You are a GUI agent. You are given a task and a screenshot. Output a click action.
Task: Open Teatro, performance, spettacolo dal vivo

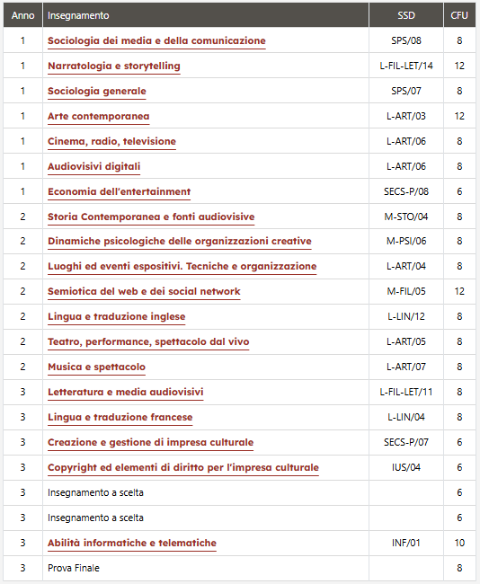click(x=148, y=341)
